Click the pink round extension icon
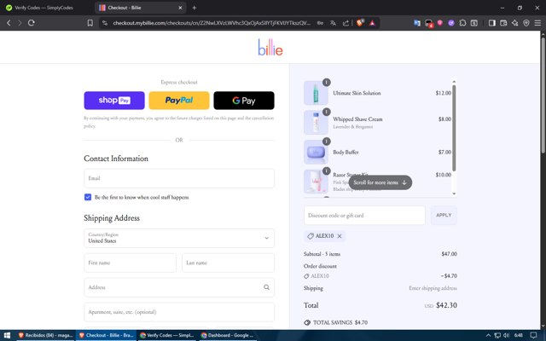The image size is (546, 341). (440, 23)
